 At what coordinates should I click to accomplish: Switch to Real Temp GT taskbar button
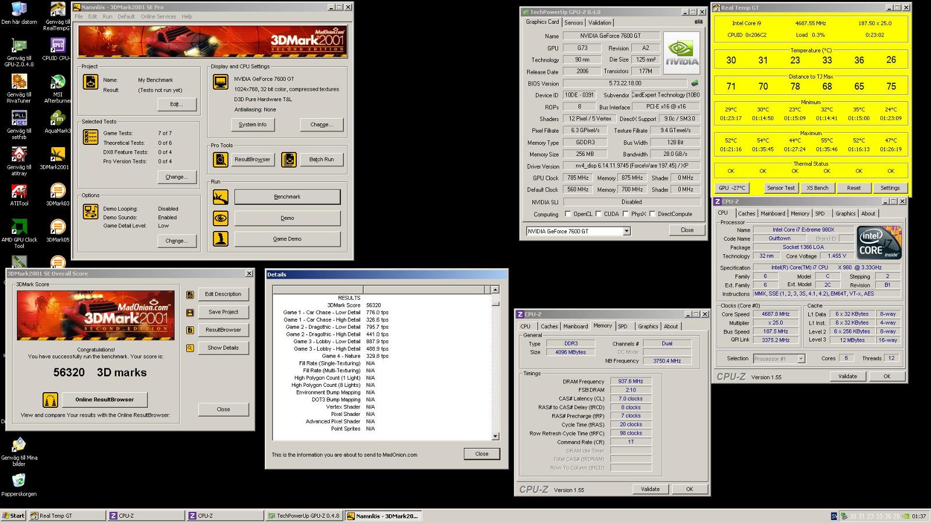click(66, 516)
